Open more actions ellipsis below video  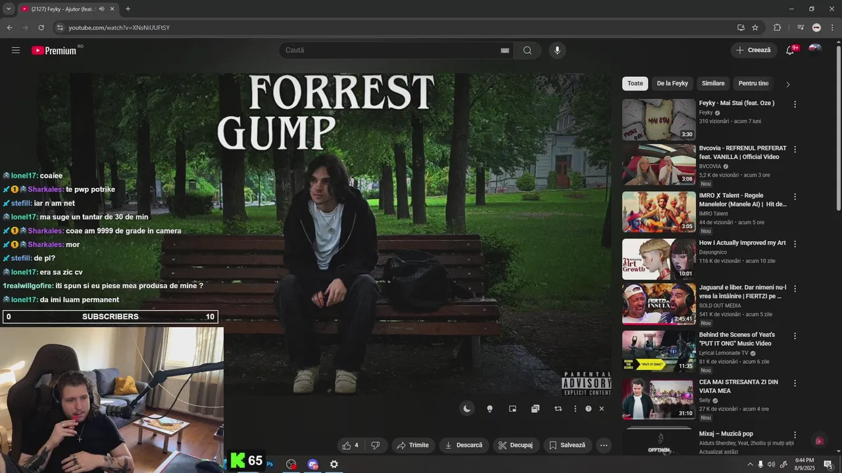pyautogui.click(x=604, y=445)
